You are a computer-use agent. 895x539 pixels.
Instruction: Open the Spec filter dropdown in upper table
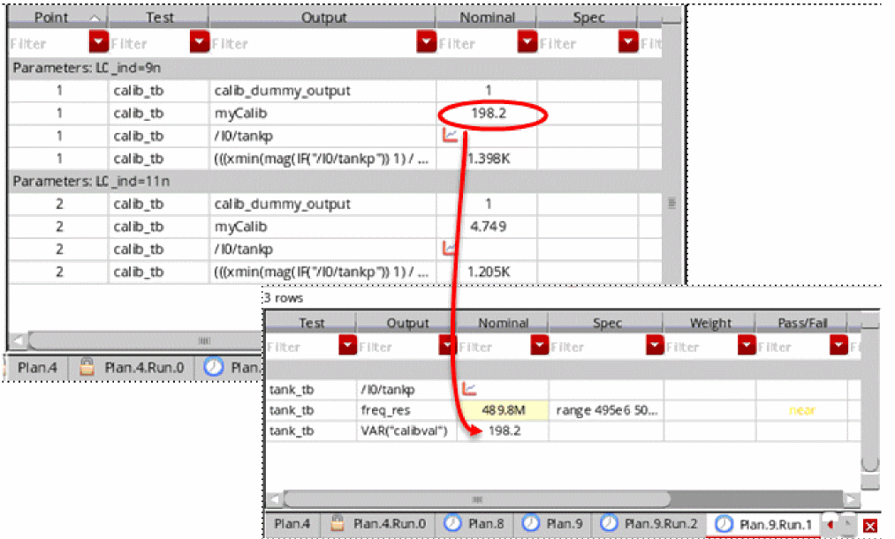click(x=628, y=41)
